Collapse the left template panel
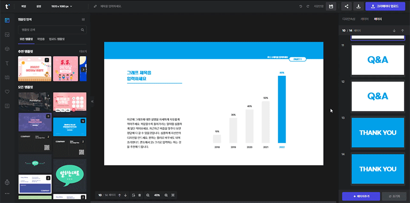Image resolution: width=410 pixels, height=203 pixels. click(x=92, y=101)
